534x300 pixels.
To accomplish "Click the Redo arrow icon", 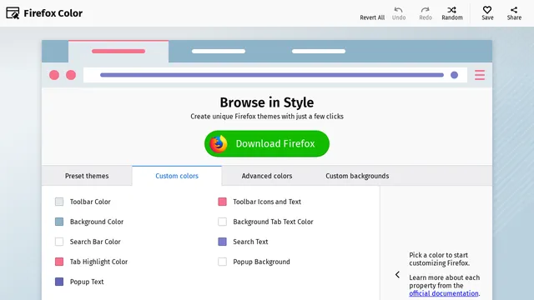I will click(x=425, y=9).
